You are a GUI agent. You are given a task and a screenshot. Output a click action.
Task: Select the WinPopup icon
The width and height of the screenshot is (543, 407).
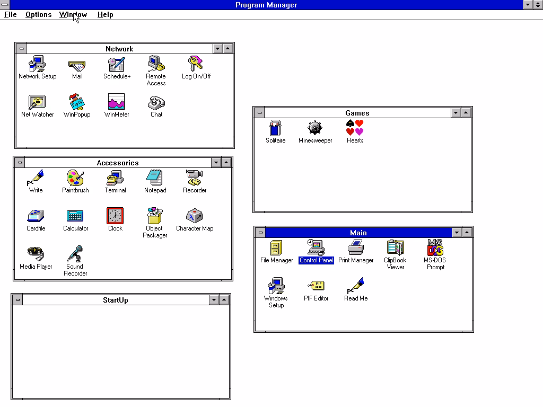(77, 103)
